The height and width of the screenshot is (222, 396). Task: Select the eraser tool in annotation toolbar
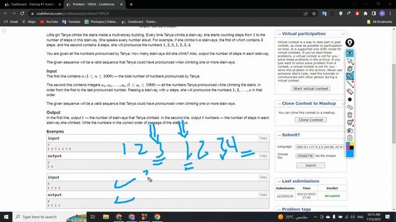coord(350,92)
